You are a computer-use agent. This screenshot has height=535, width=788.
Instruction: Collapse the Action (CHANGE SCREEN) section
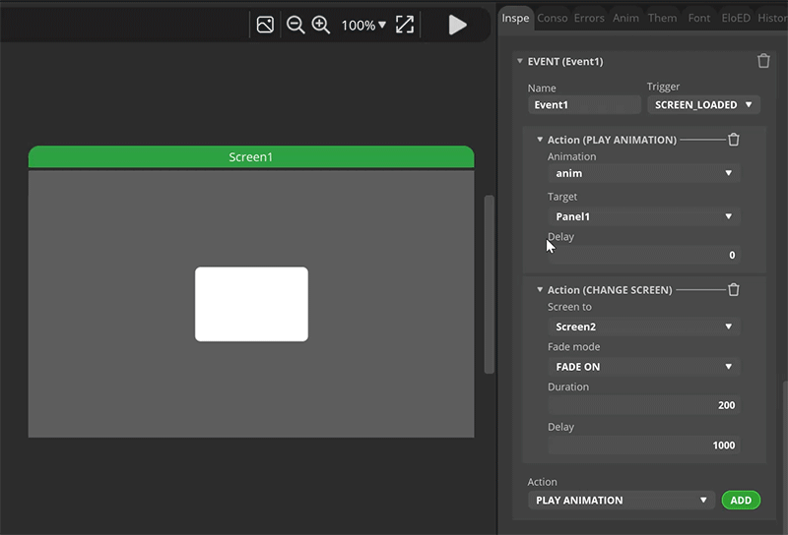(x=540, y=290)
